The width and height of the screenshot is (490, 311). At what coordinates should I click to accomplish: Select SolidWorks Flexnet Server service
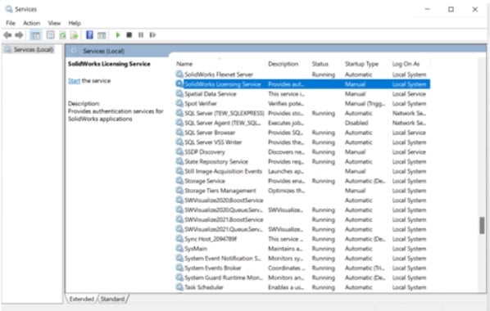click(x=302, y=74)
